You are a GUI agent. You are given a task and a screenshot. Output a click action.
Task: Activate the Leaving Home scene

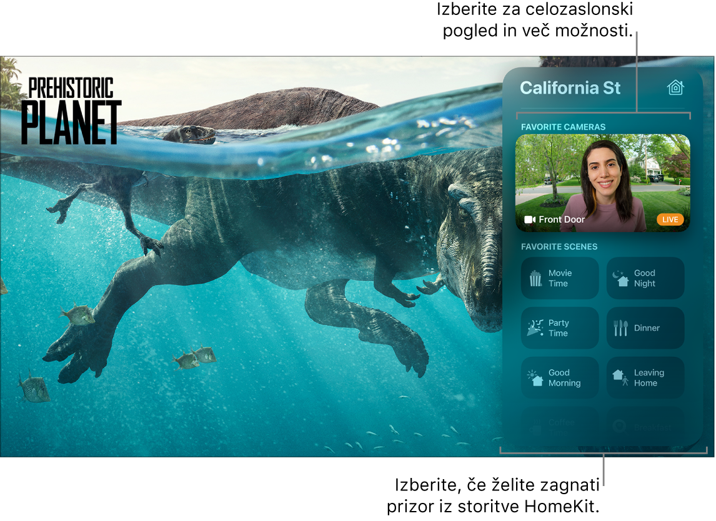(645, 377)
